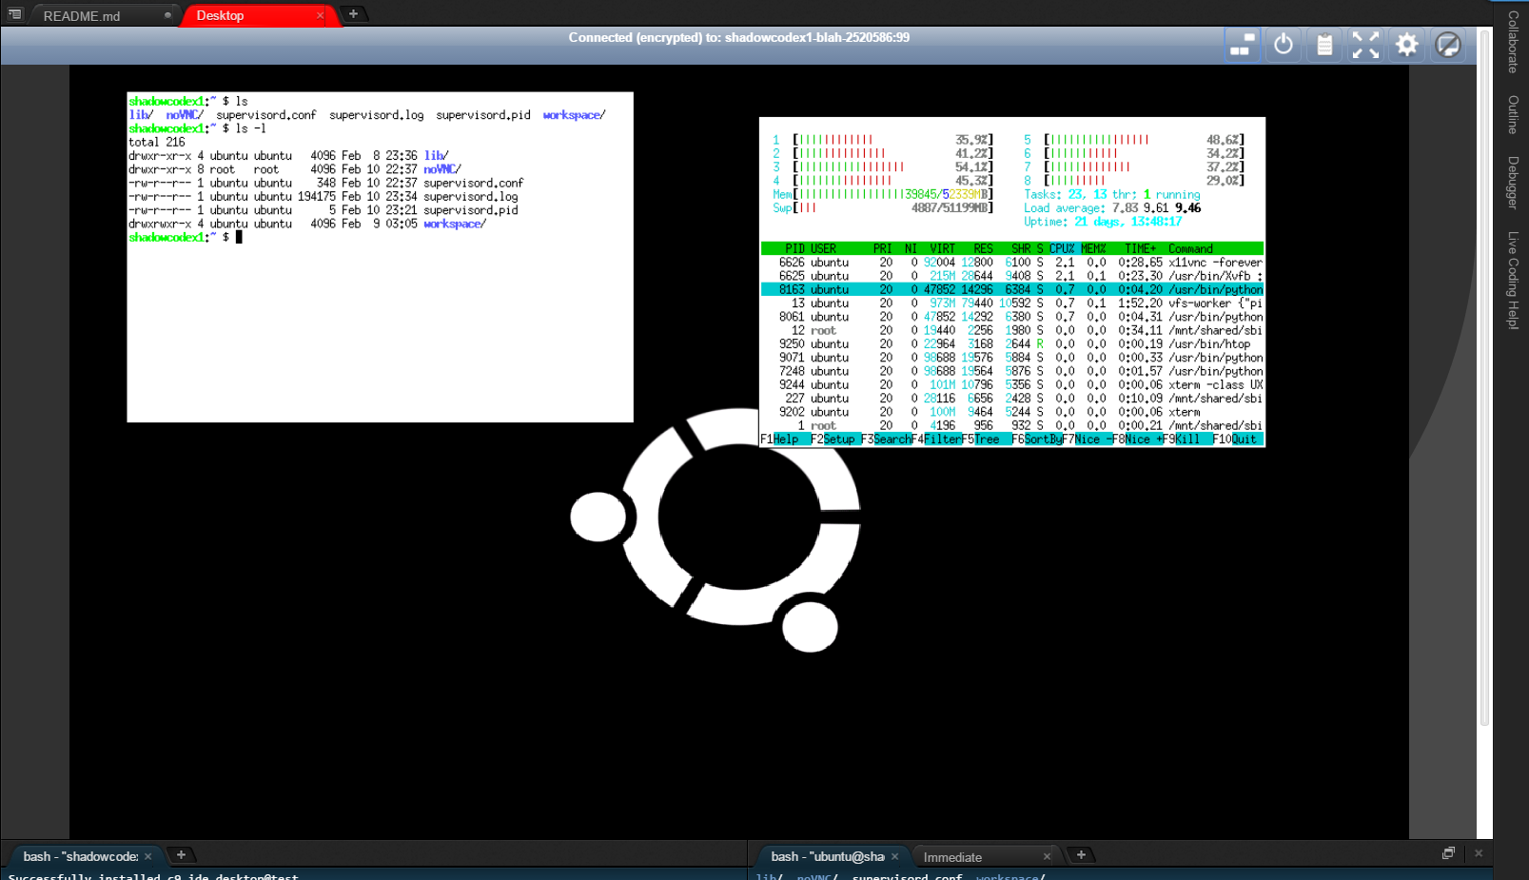
Task: Click the Load average text in htop
Action: (x=1112, y=208)
